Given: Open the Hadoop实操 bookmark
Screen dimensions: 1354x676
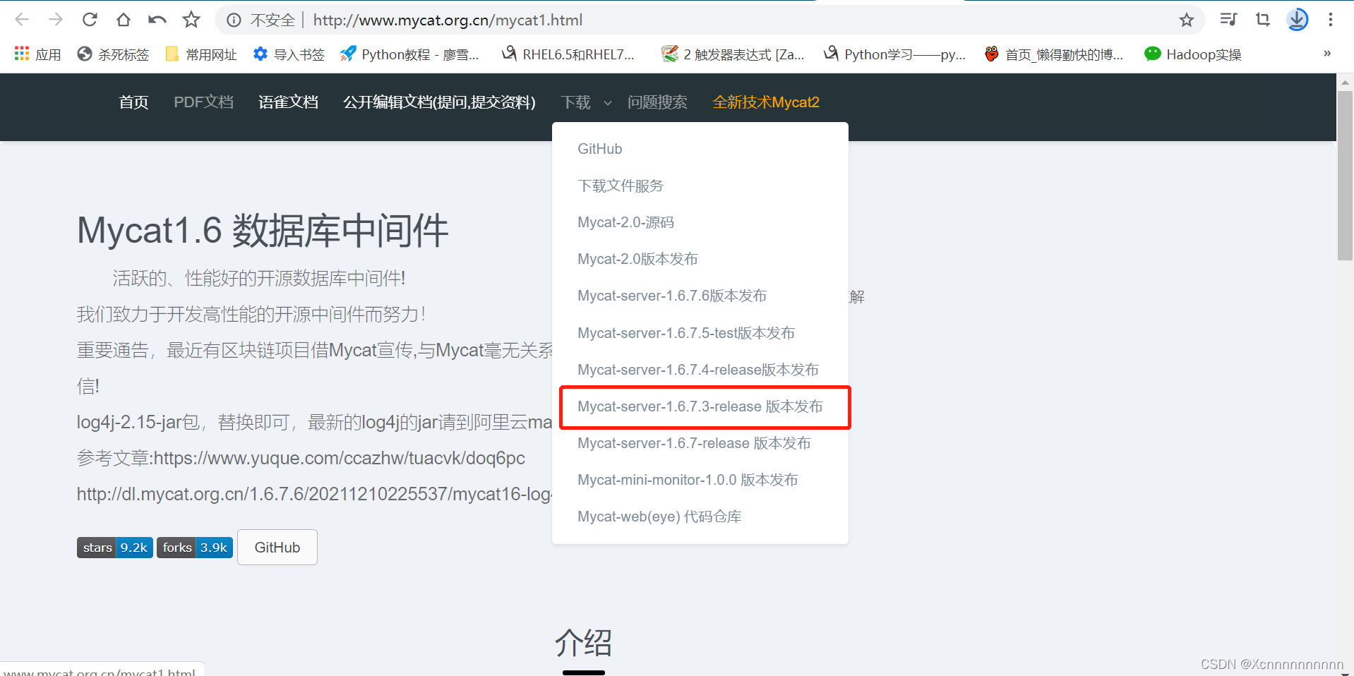Looking at the screenshot, I should click(x=1193, y=54).
